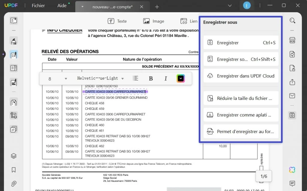Toggle italic formatting on selected text
307x191 pixels.
click(166, 78)
